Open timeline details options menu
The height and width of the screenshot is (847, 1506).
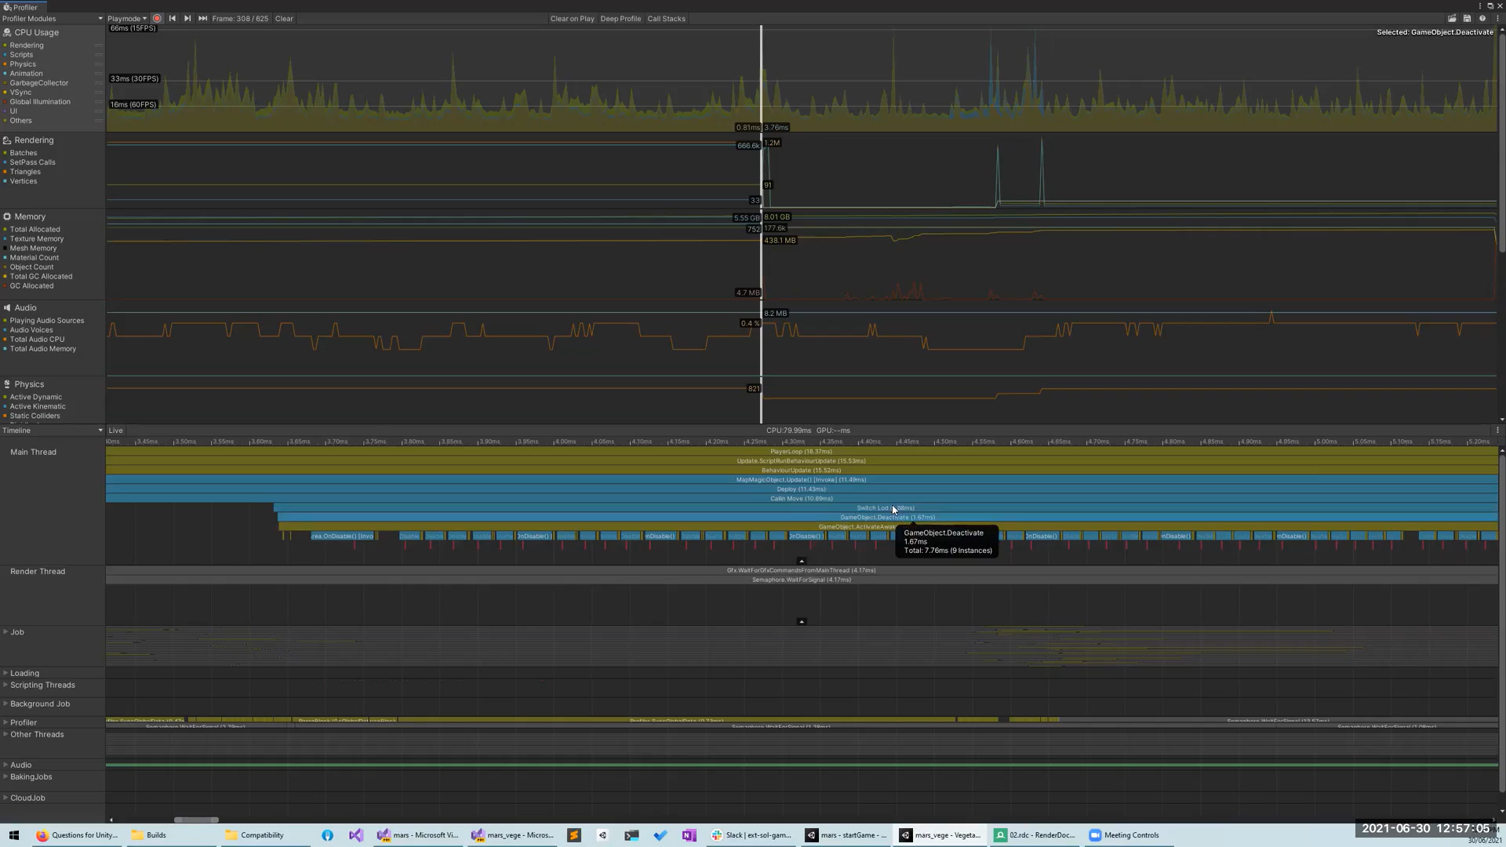[1497, 431]
